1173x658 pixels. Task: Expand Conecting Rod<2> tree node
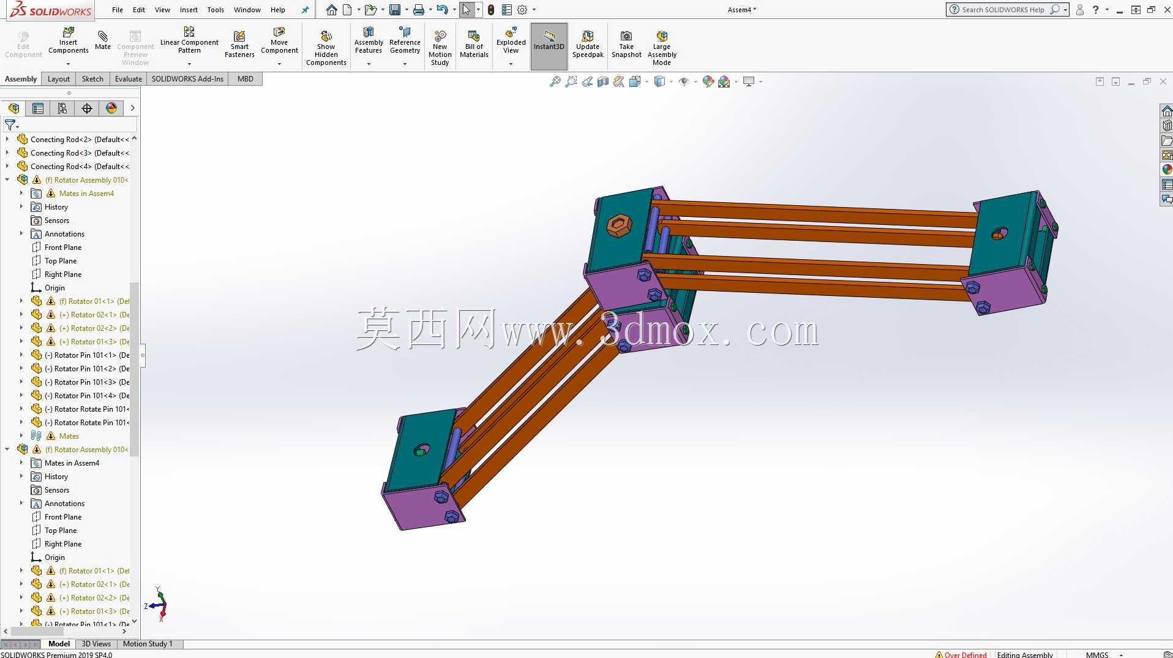click(x=7, y=139)
